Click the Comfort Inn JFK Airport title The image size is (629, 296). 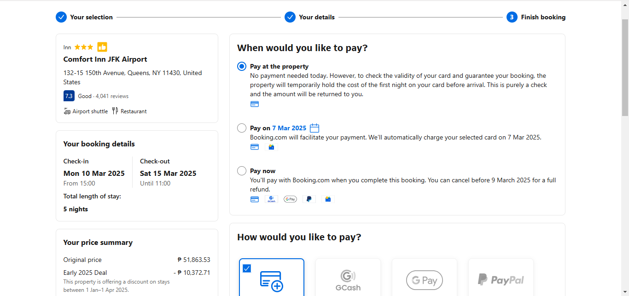(105, 59)
